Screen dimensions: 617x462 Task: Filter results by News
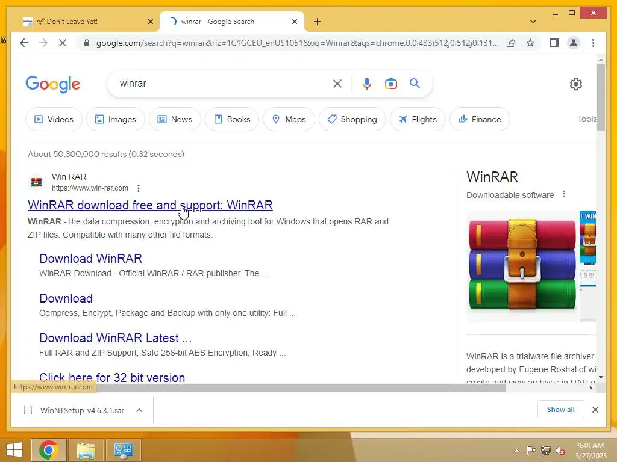tap(175, 119)
